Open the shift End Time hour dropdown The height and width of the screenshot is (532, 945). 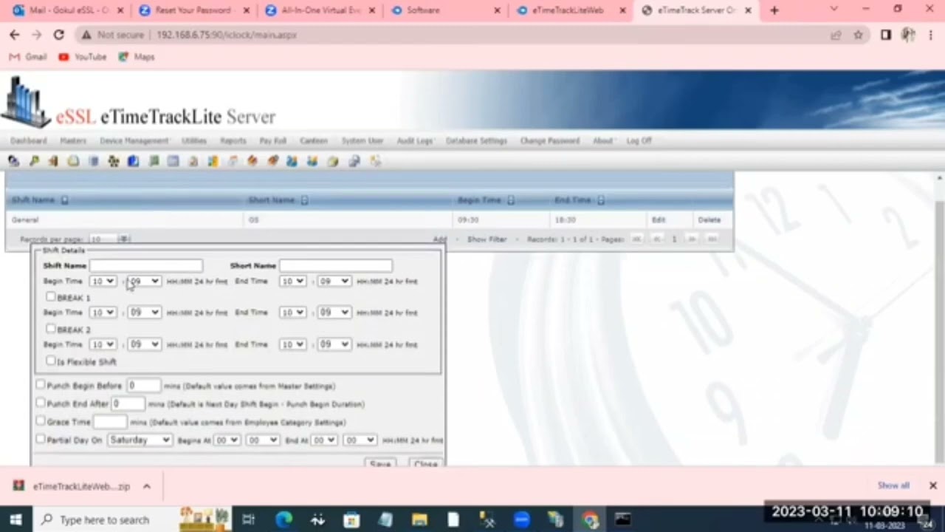pyautogui.click(x=292, y=282)
